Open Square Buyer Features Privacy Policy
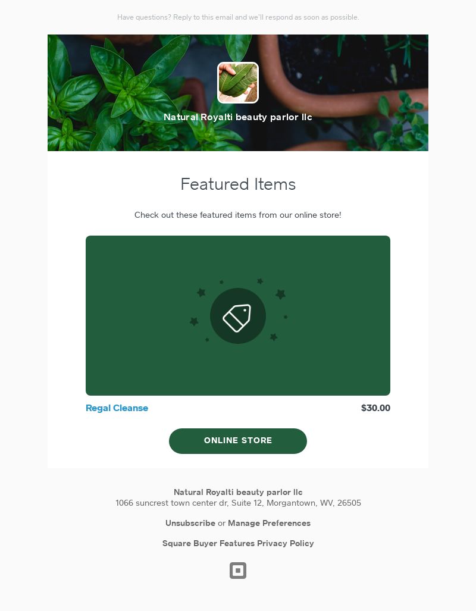The width and height of the screenshot is (476, 611). coord(238,543)
